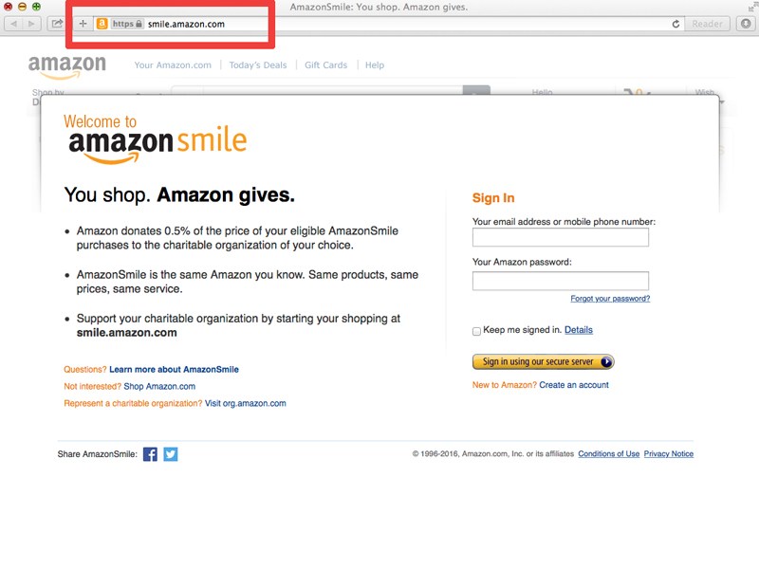Click the plus add bookmark button

(x=83, y=24)
